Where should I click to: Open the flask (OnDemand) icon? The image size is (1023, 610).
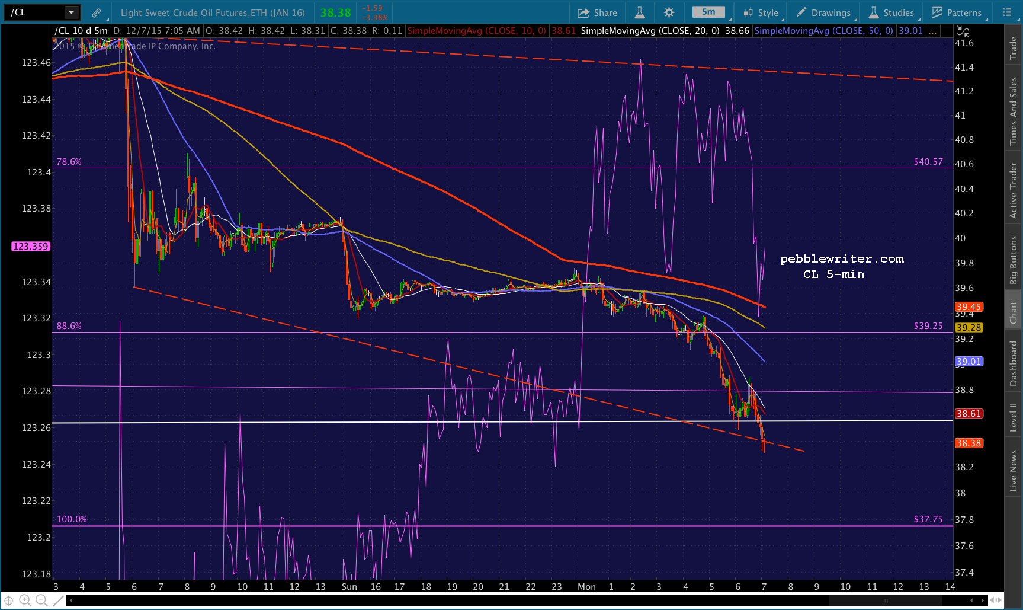pyautogui.click(x=640, y=12)
